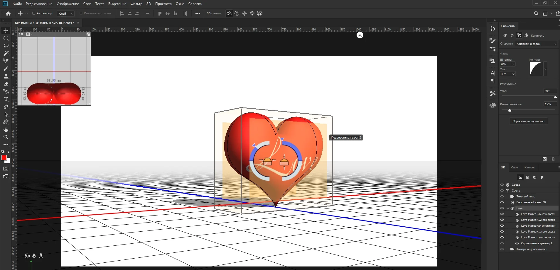Toggle visibility of Бесконечный свет

502,202
